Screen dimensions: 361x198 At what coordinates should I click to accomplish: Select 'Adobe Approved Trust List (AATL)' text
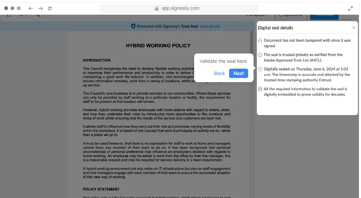point(293,60)
